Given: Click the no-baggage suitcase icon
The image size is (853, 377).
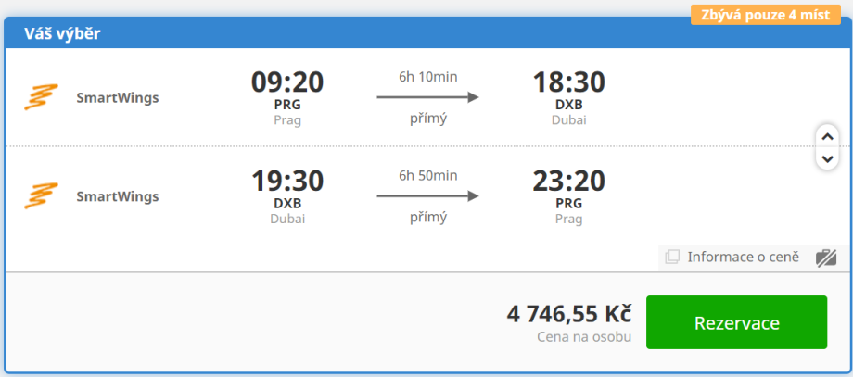Looking at the screenshot, I should coord(826,258).
